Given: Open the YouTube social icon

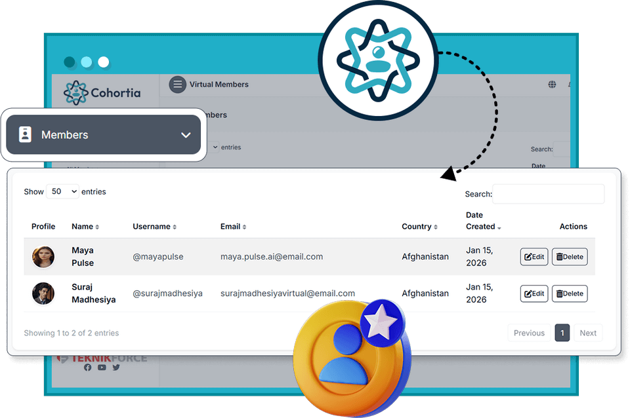Looking at the screenshot, I should (x=102, y=367).
